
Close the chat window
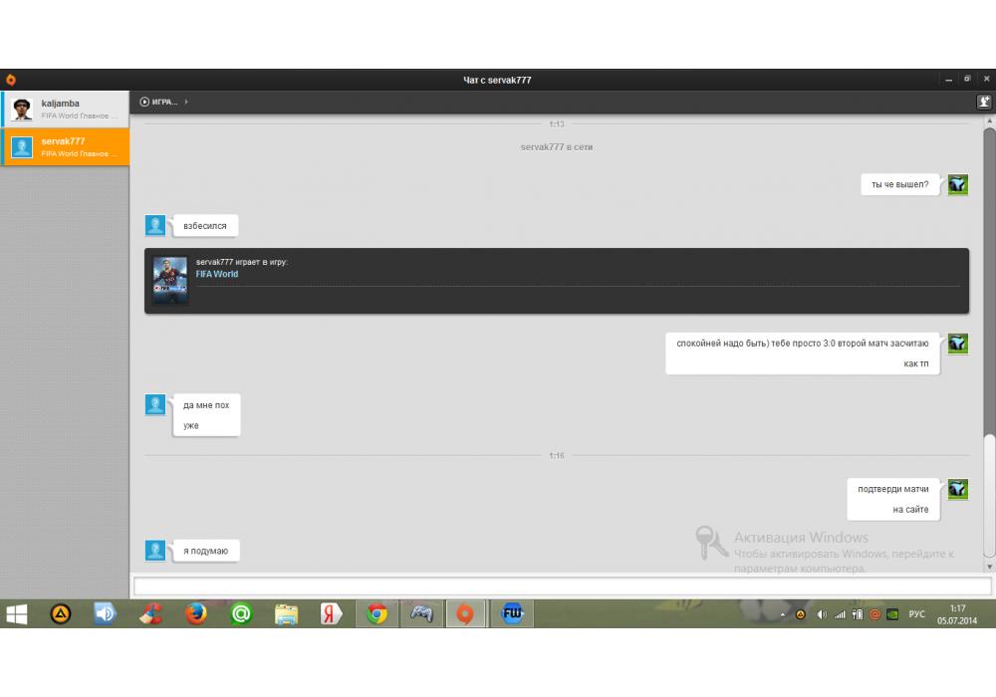pyautogui.click(x=986, y=80)
